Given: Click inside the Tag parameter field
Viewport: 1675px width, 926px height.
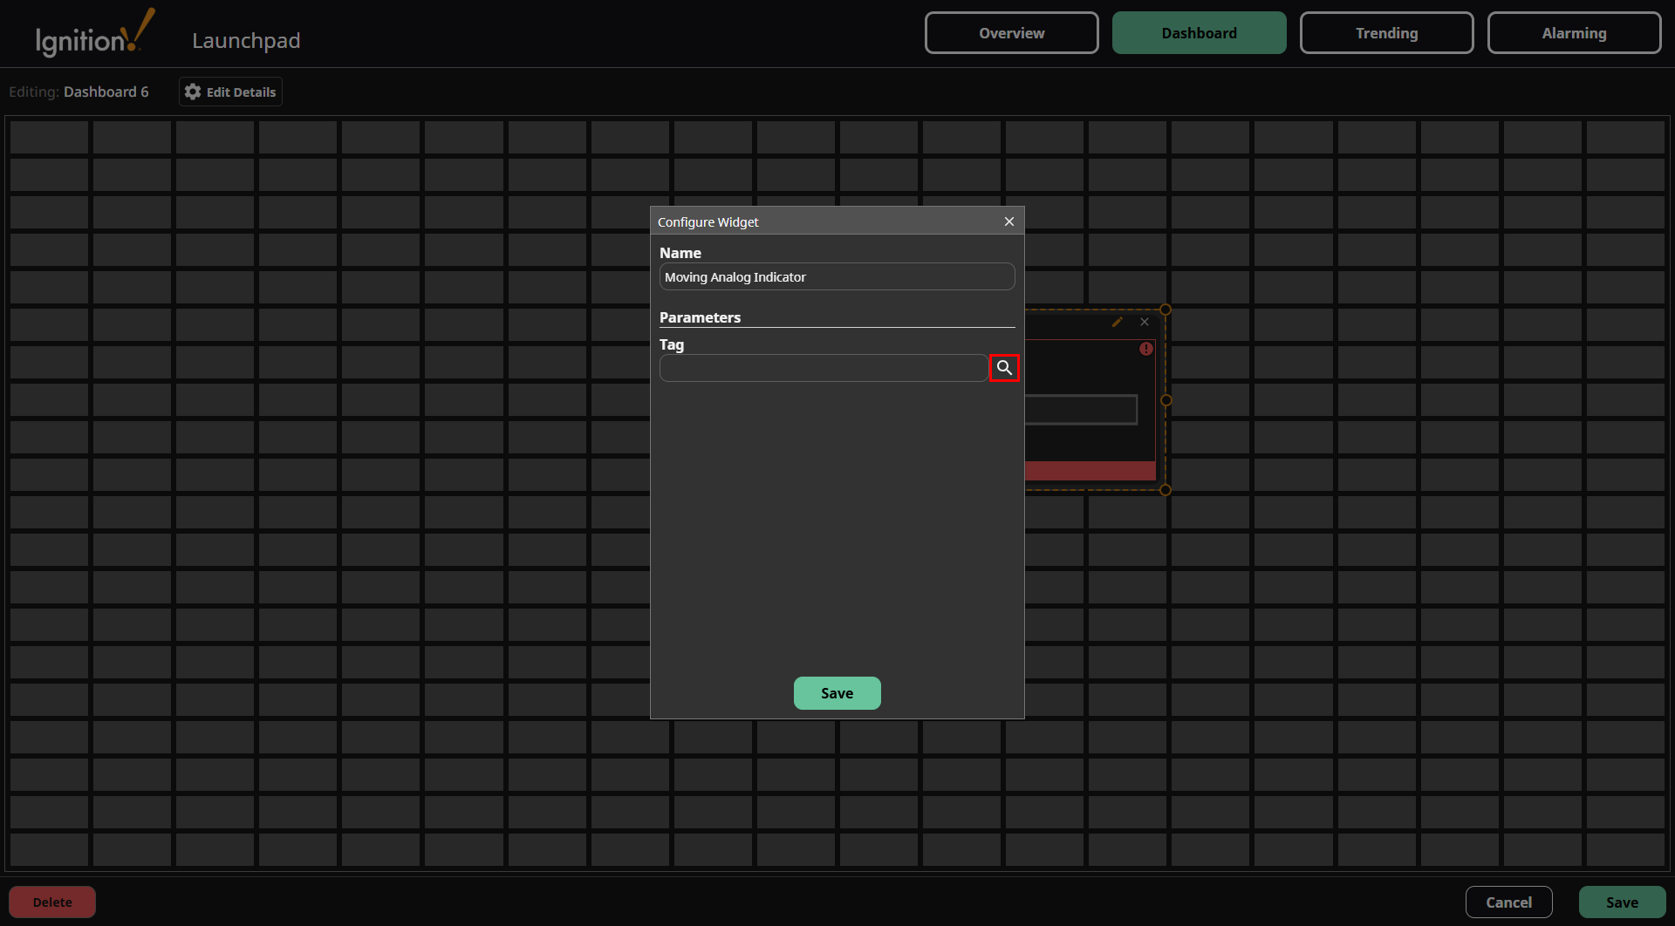Looking at the screenshot, I should (823, 367).
